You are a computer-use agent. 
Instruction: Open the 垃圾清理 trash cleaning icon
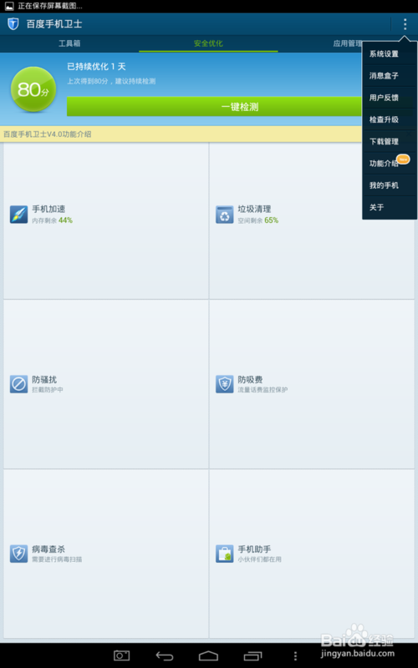click(224, 215)
